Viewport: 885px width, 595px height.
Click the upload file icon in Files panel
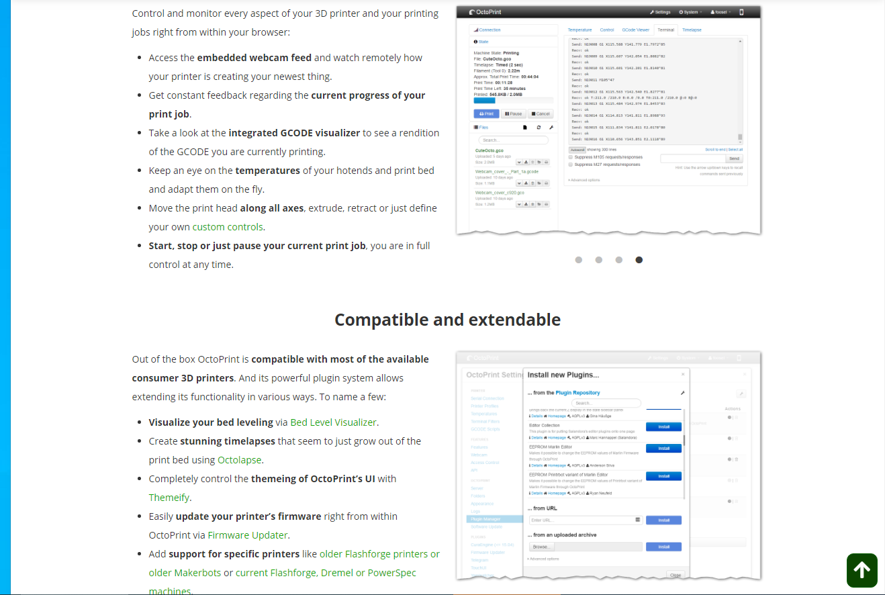coord(525,127)
